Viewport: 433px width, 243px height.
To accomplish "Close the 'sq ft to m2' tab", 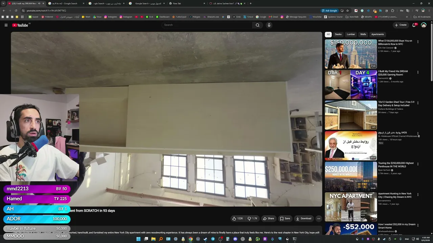I will [x=84, y=3].
